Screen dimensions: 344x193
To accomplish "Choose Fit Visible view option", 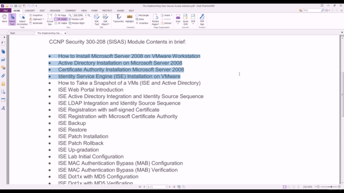I will coord(61,23).
